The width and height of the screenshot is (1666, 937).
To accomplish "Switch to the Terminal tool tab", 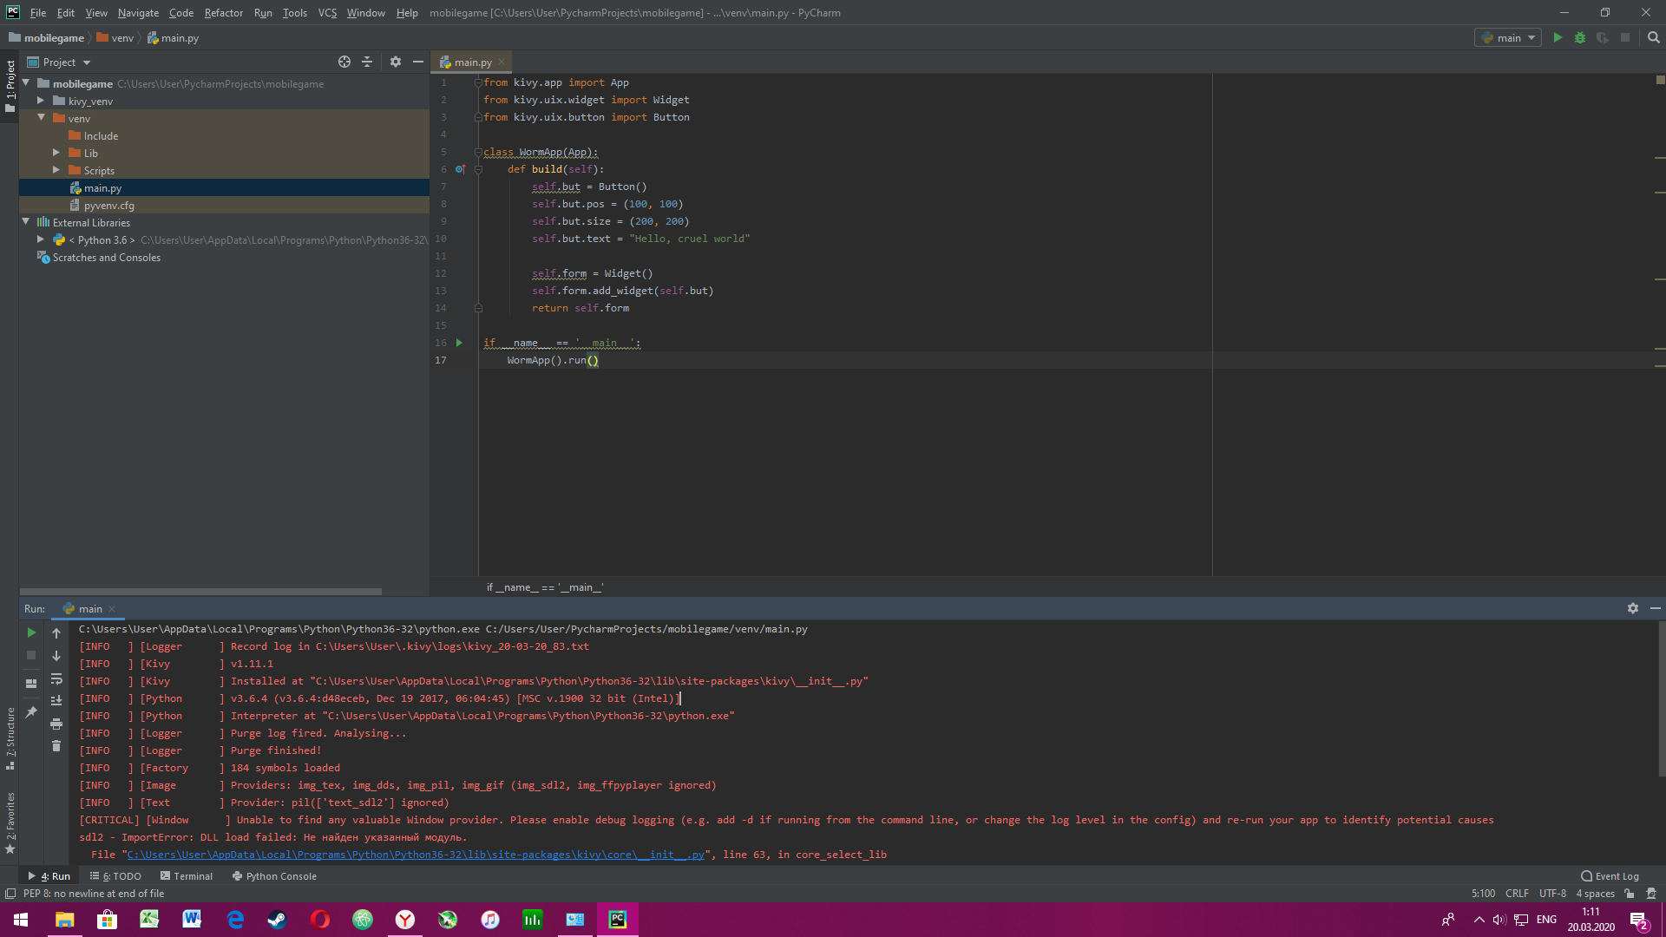I will tap(187, 876).
